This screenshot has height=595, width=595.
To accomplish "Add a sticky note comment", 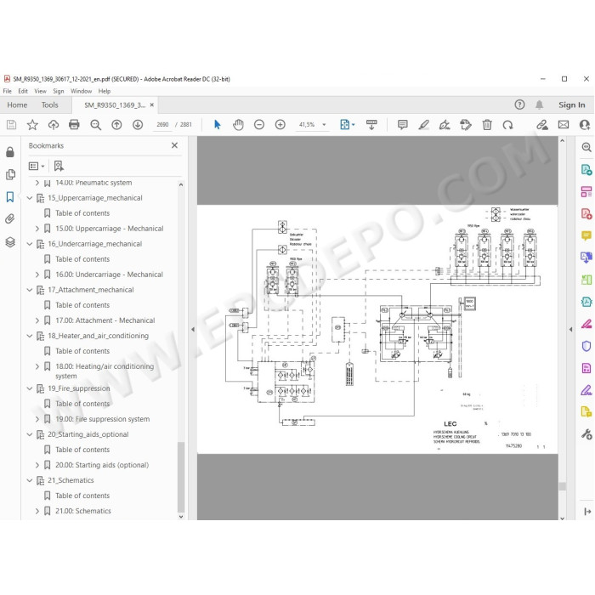I will (403, 124).
